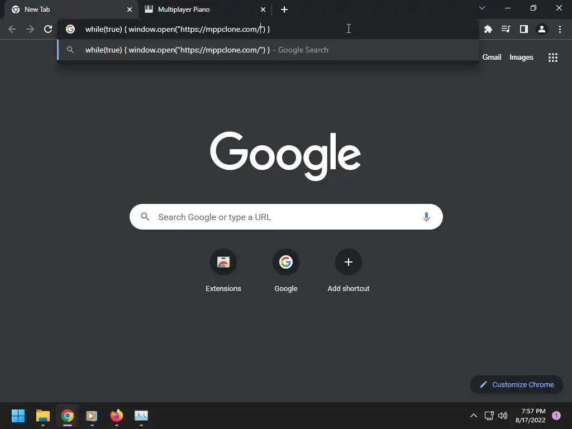Minimize the Chrome window
The height and width of the screenshot is (429, 572).
click(507, 8)
